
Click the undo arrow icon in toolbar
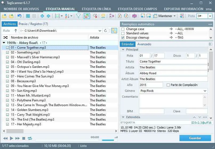click(x=19, y=16)
